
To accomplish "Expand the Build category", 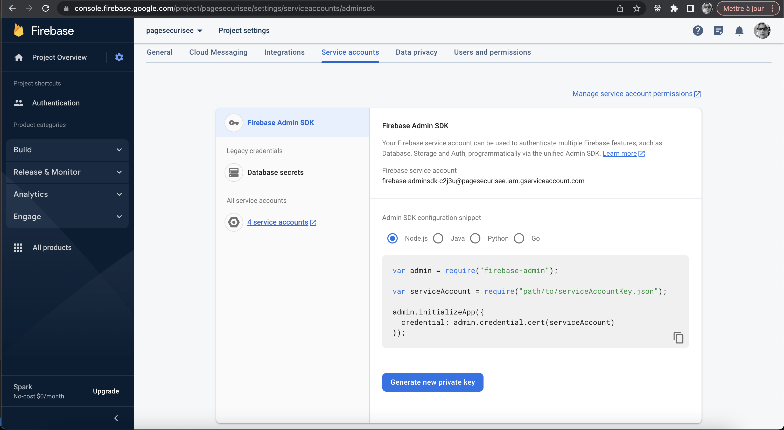I will 67,150.
